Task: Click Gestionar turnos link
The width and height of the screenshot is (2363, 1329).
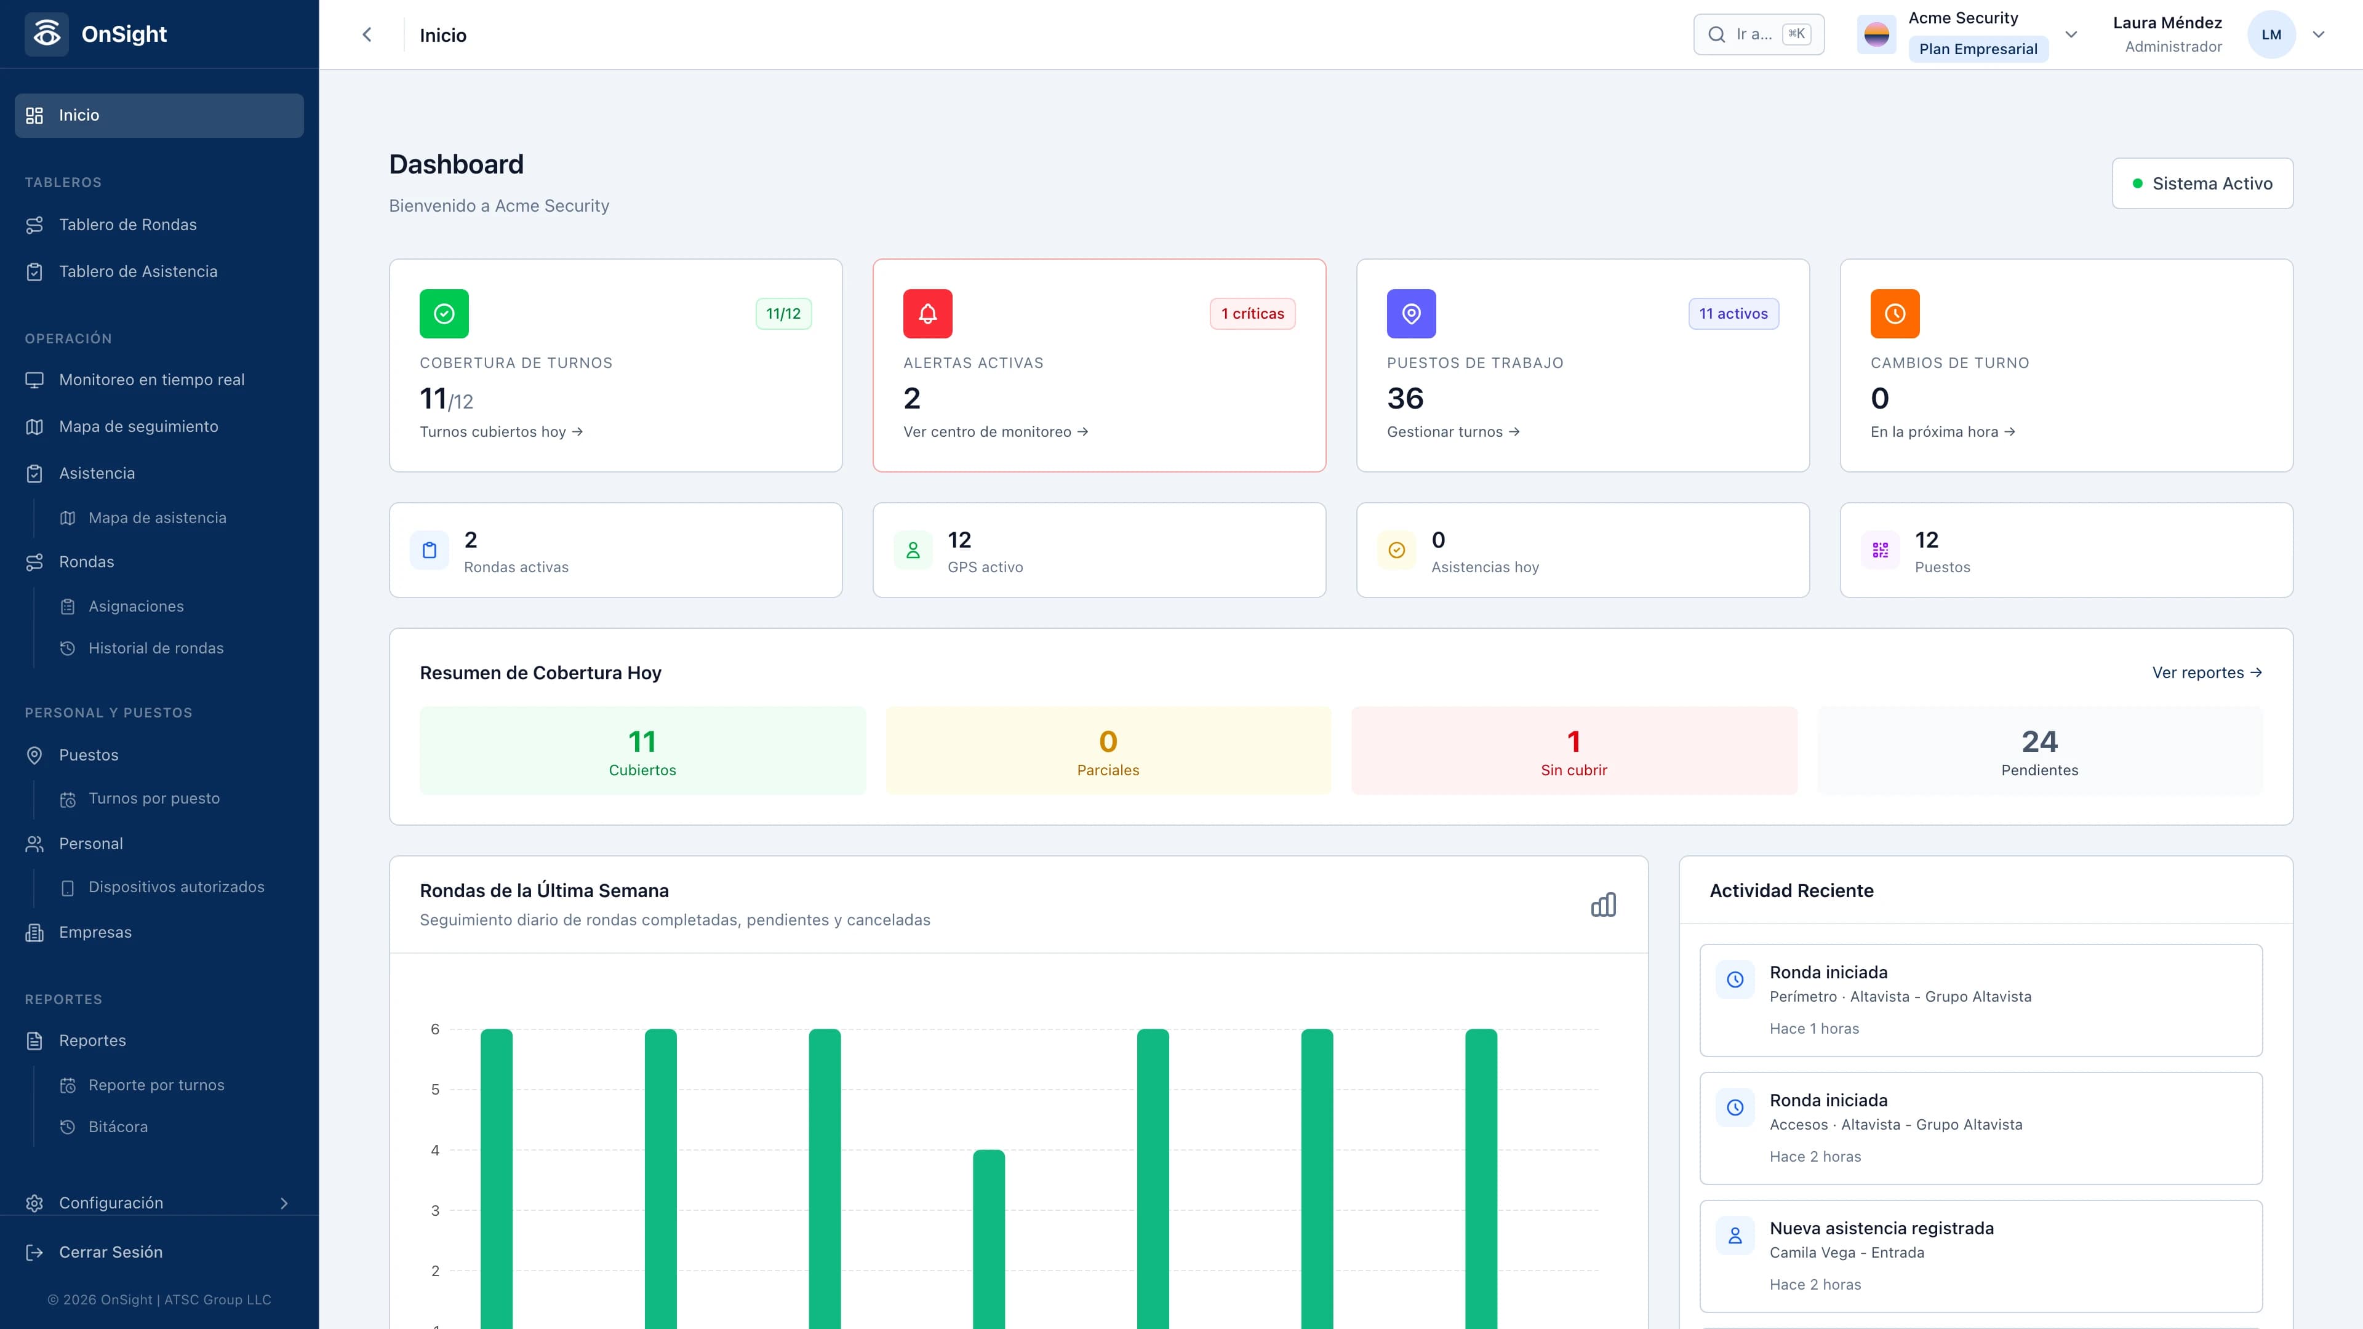Action: pyautogui.click(x=1453, y=432)
